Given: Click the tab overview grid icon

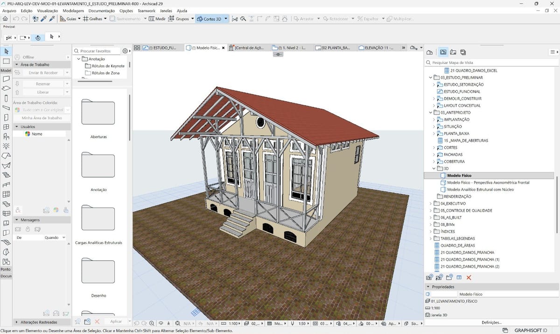Looking at the screenshot, I should (x=137, y=48).
